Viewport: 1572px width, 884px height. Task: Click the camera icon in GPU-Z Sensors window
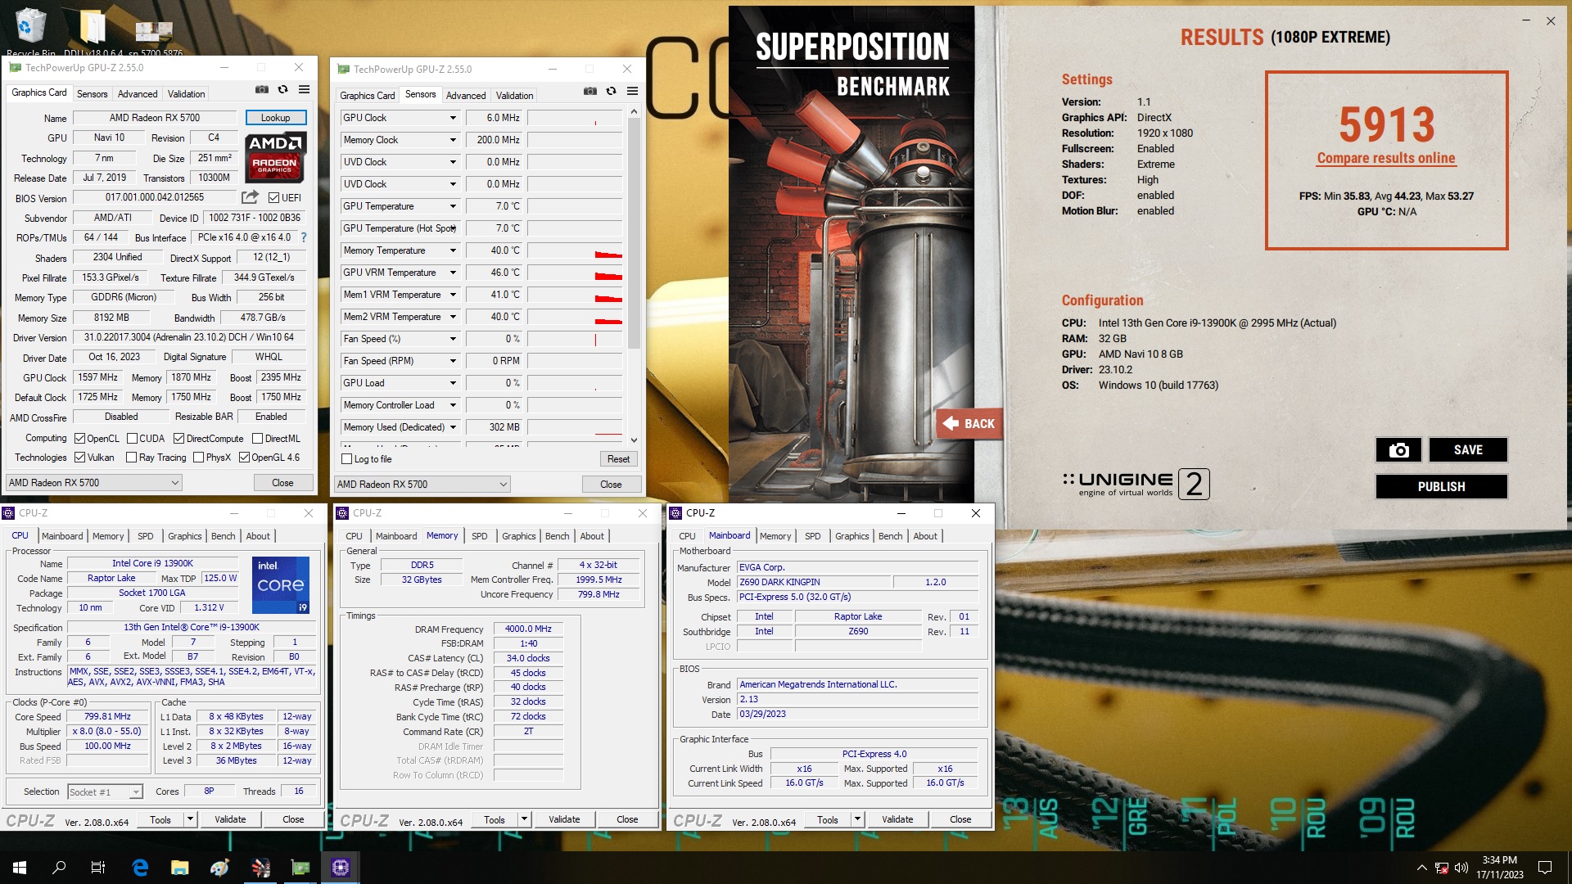tap(590, 91)
